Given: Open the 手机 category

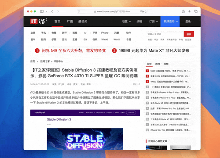Looking at the screenshot, I should click(44, 33).
